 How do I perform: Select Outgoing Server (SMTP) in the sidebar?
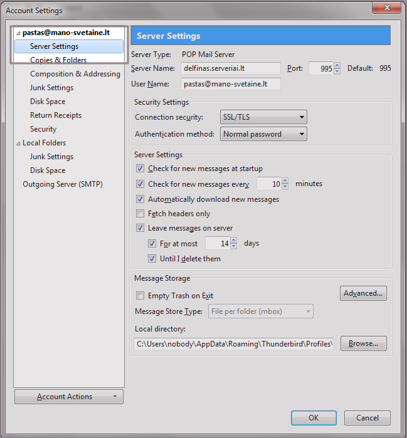click(x=63, y=184)
